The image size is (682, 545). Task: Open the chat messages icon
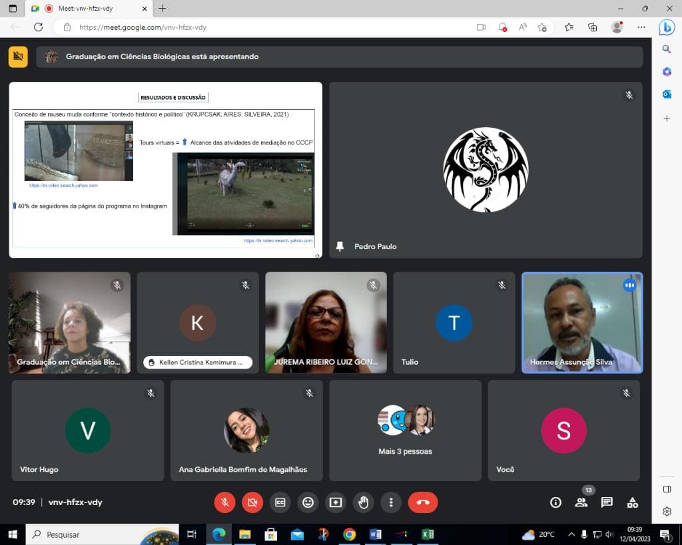(607, 502)
